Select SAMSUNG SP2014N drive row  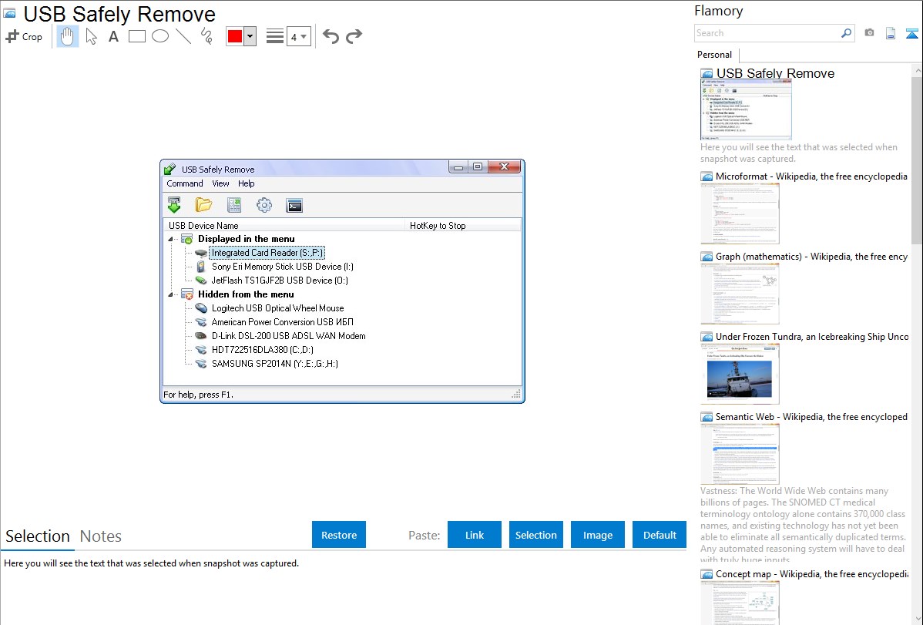pos(274,364)
